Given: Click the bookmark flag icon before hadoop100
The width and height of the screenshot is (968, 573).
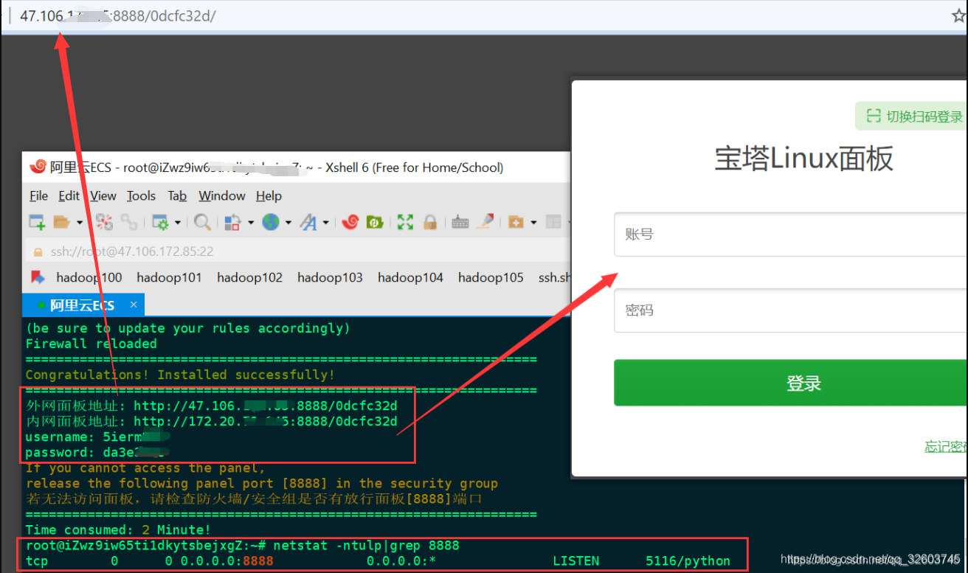Looking at the screenshot, I should [38, 277].
